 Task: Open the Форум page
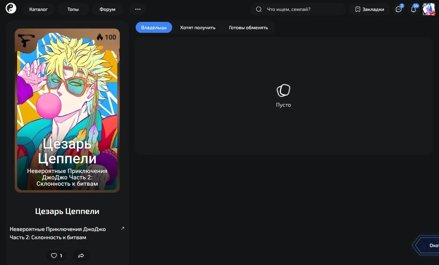[107, 9]
